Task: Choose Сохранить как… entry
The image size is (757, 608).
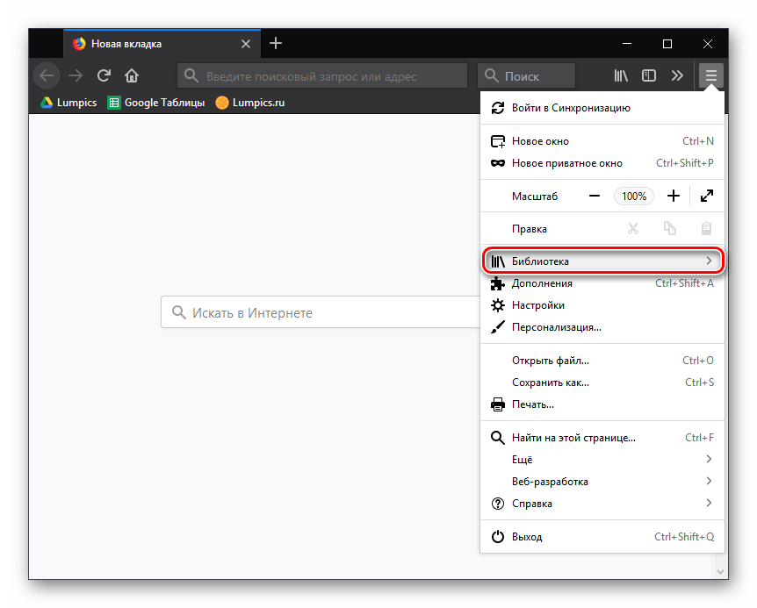Action: 602,383
